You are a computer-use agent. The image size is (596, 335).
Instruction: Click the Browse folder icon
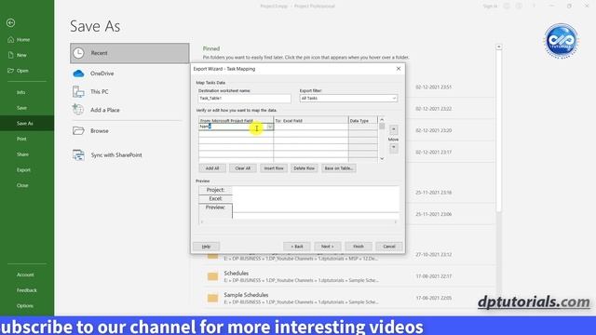(x=78, y=130)
